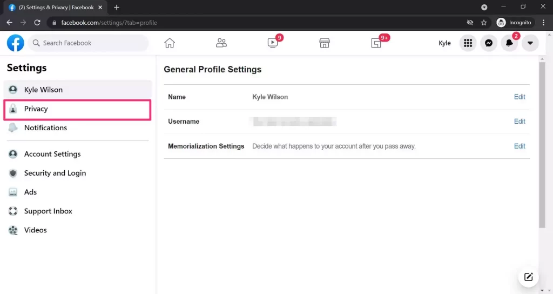Open the Messenger icon

point(489,43)
